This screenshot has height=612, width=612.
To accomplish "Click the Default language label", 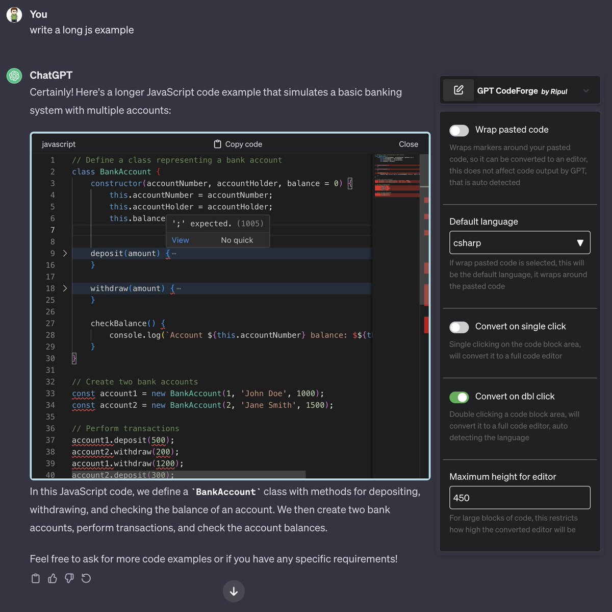I will pyautogui.click(x=483, y=222).
